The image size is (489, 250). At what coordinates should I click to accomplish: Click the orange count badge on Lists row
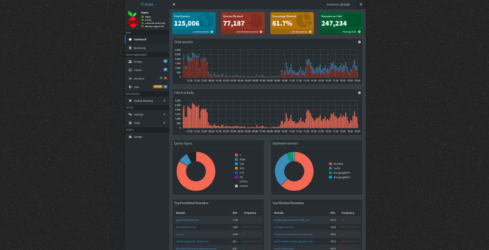click(158, 87)
